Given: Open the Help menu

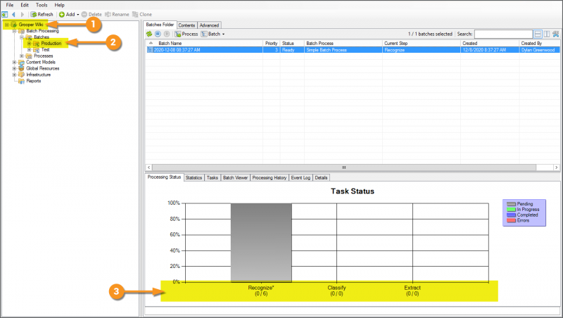Looking at the screenshot, I should 59,5.
